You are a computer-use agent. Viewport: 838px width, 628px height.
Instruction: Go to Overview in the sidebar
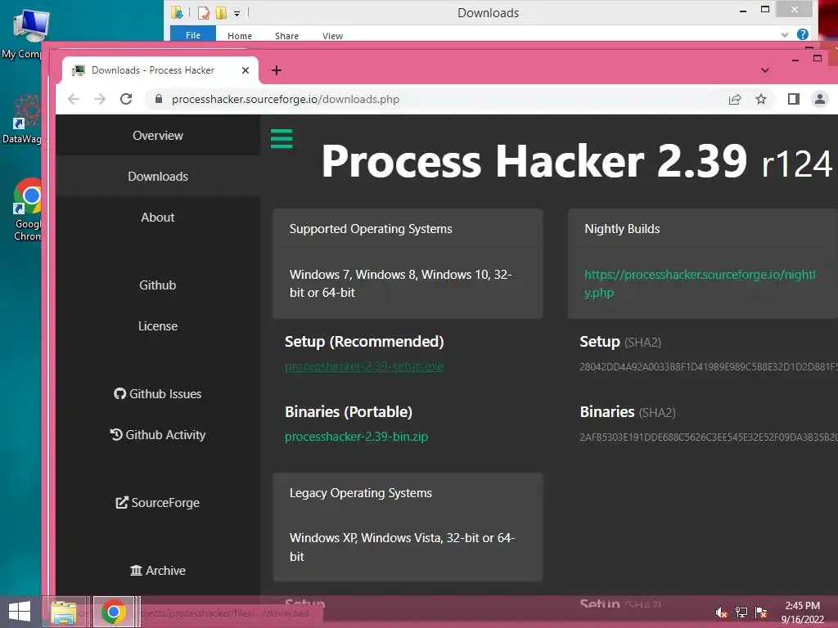[158, 136]
